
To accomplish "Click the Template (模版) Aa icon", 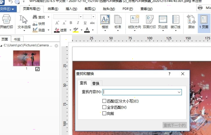I will (105, 20).
